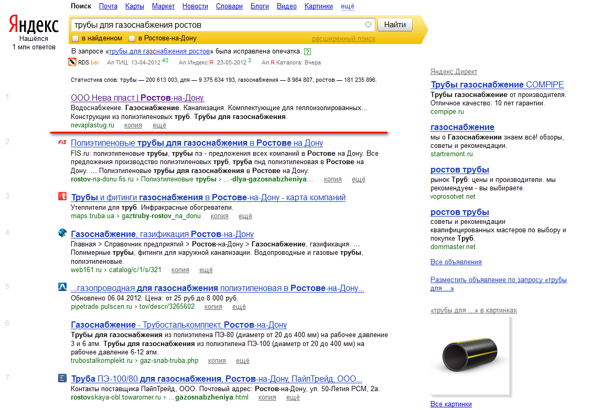Open the 'расширенный поиск' link
The image size is (615, 410).
coord(343,39)
